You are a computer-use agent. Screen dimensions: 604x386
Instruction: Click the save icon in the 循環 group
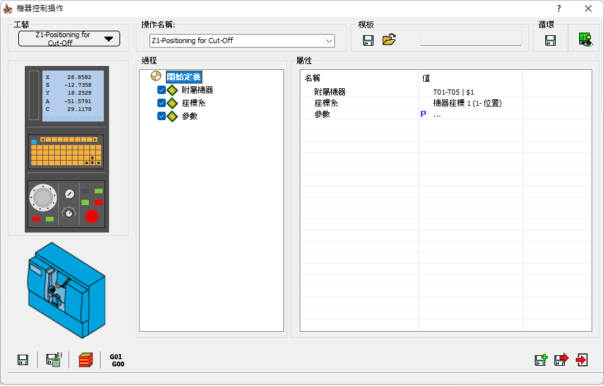pyautogui.click(x=550, y=40)
